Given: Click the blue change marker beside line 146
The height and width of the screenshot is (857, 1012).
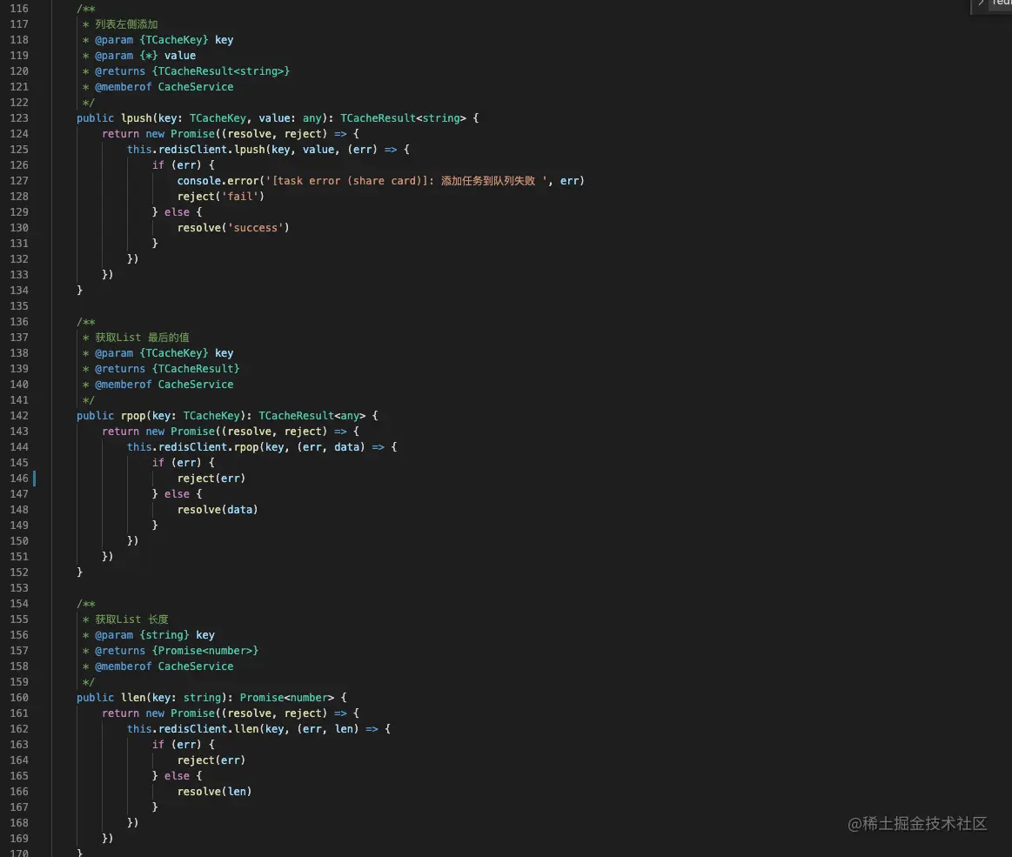Looking at the screenshot, I should pos(34,479).
